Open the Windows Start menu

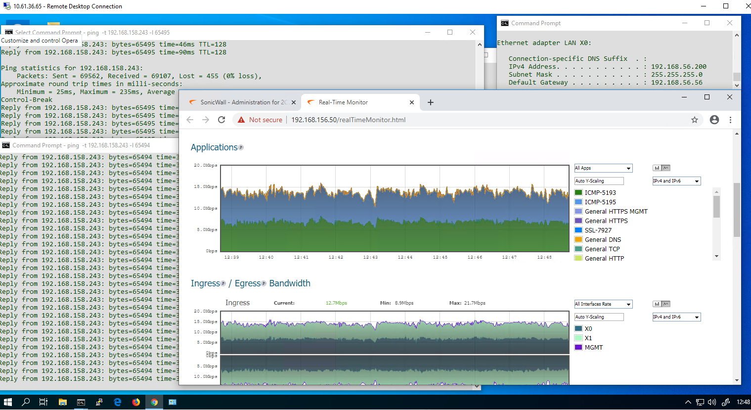[x=8, y=402]
